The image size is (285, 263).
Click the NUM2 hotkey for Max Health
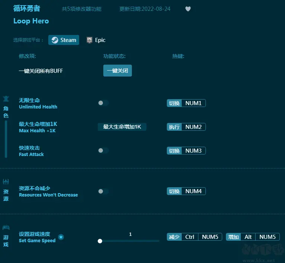193,127
